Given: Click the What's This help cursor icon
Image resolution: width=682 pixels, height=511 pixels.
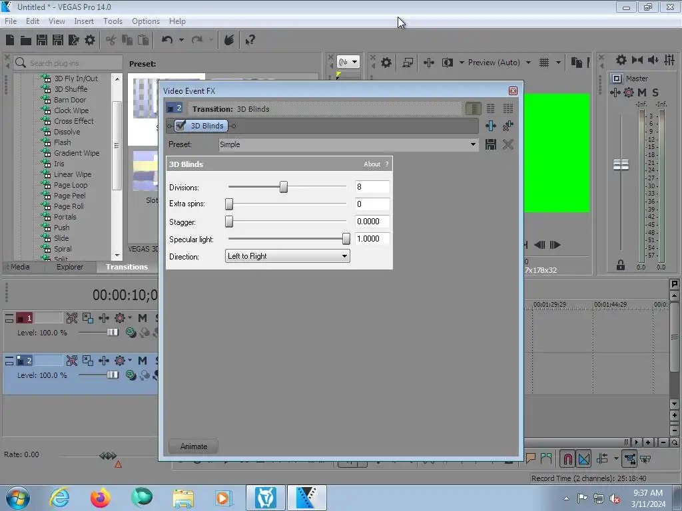Looking at the screenshot, I should pos(250,41).
